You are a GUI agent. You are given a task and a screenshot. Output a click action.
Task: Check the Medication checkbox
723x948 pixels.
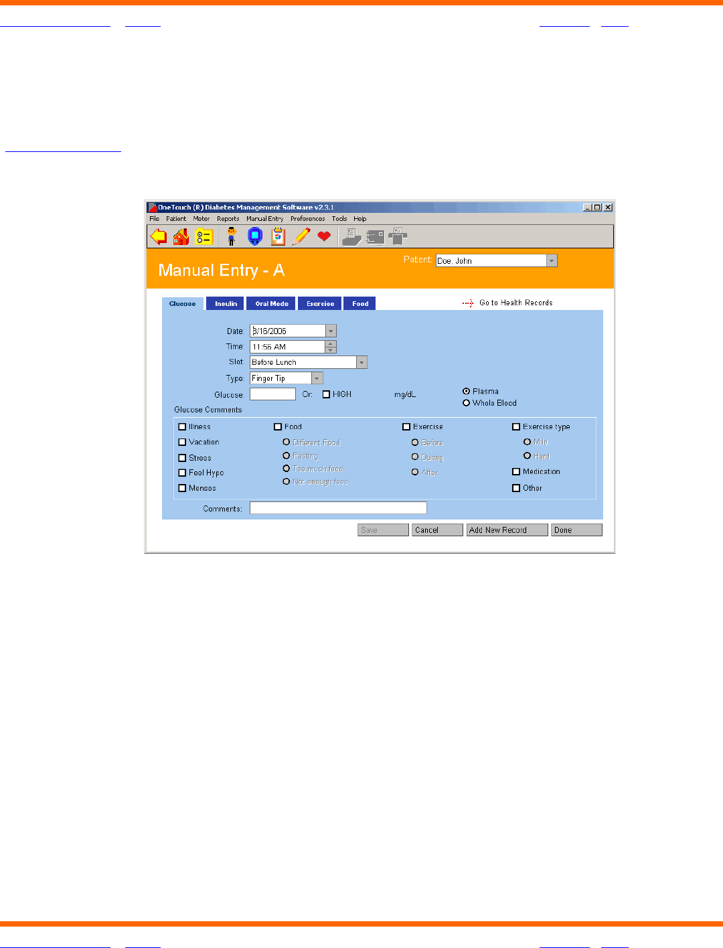516,471
